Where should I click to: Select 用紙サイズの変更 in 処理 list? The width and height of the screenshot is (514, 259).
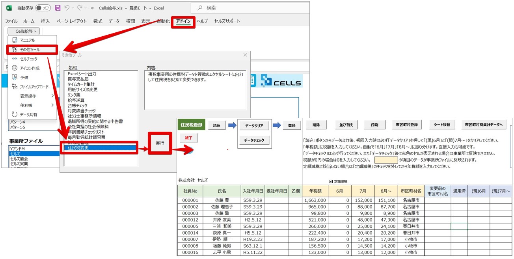[x=82, y=89]
